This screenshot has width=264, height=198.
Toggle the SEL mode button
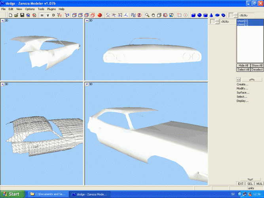pos(250,184)
